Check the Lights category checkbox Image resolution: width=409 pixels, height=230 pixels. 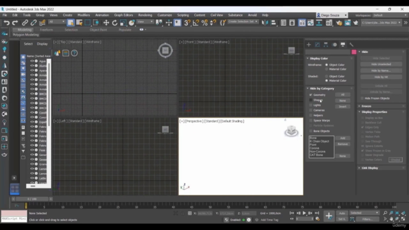[x=311, y=105]
